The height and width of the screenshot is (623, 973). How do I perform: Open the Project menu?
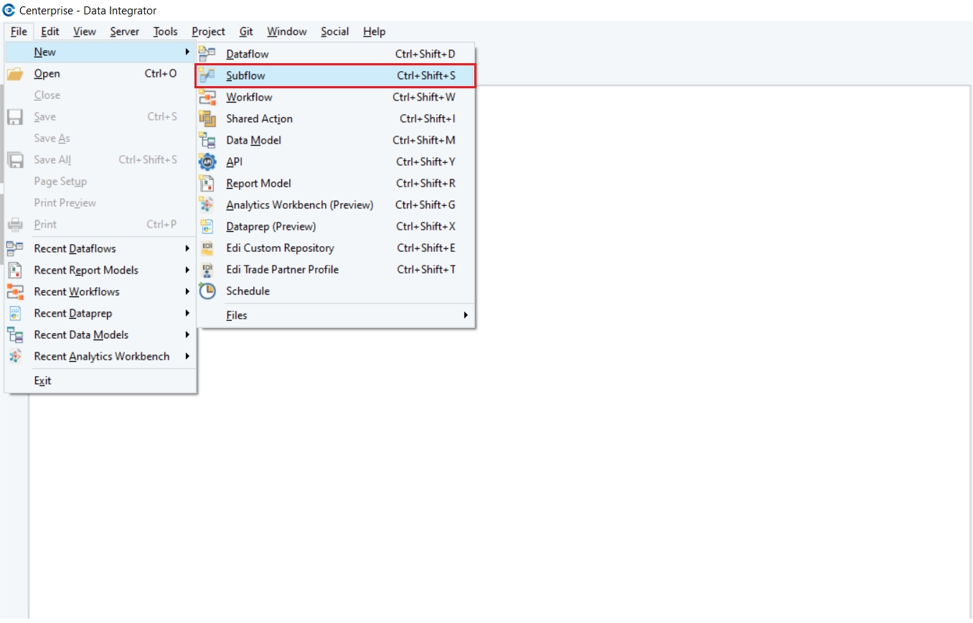tap(208, 32)
